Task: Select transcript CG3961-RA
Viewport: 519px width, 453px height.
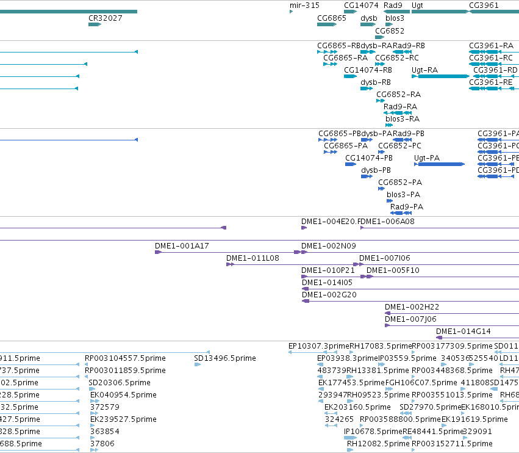Action: pos(494,52)
